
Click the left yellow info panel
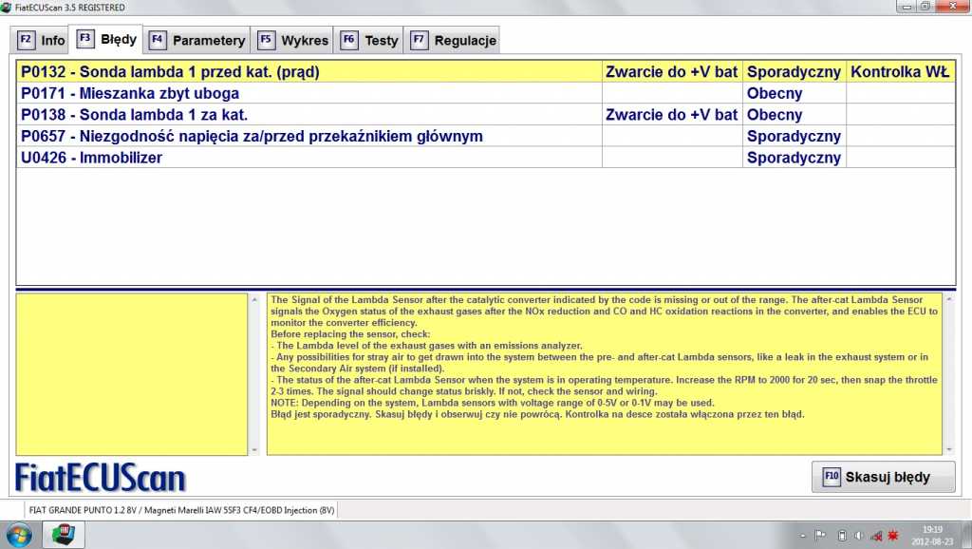131,374
